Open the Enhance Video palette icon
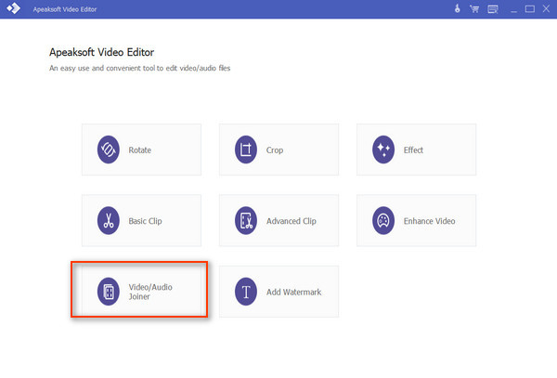Image resolution: width=557 pixels, height=378 pixels. pyautogui.click(x=383, y=221)
